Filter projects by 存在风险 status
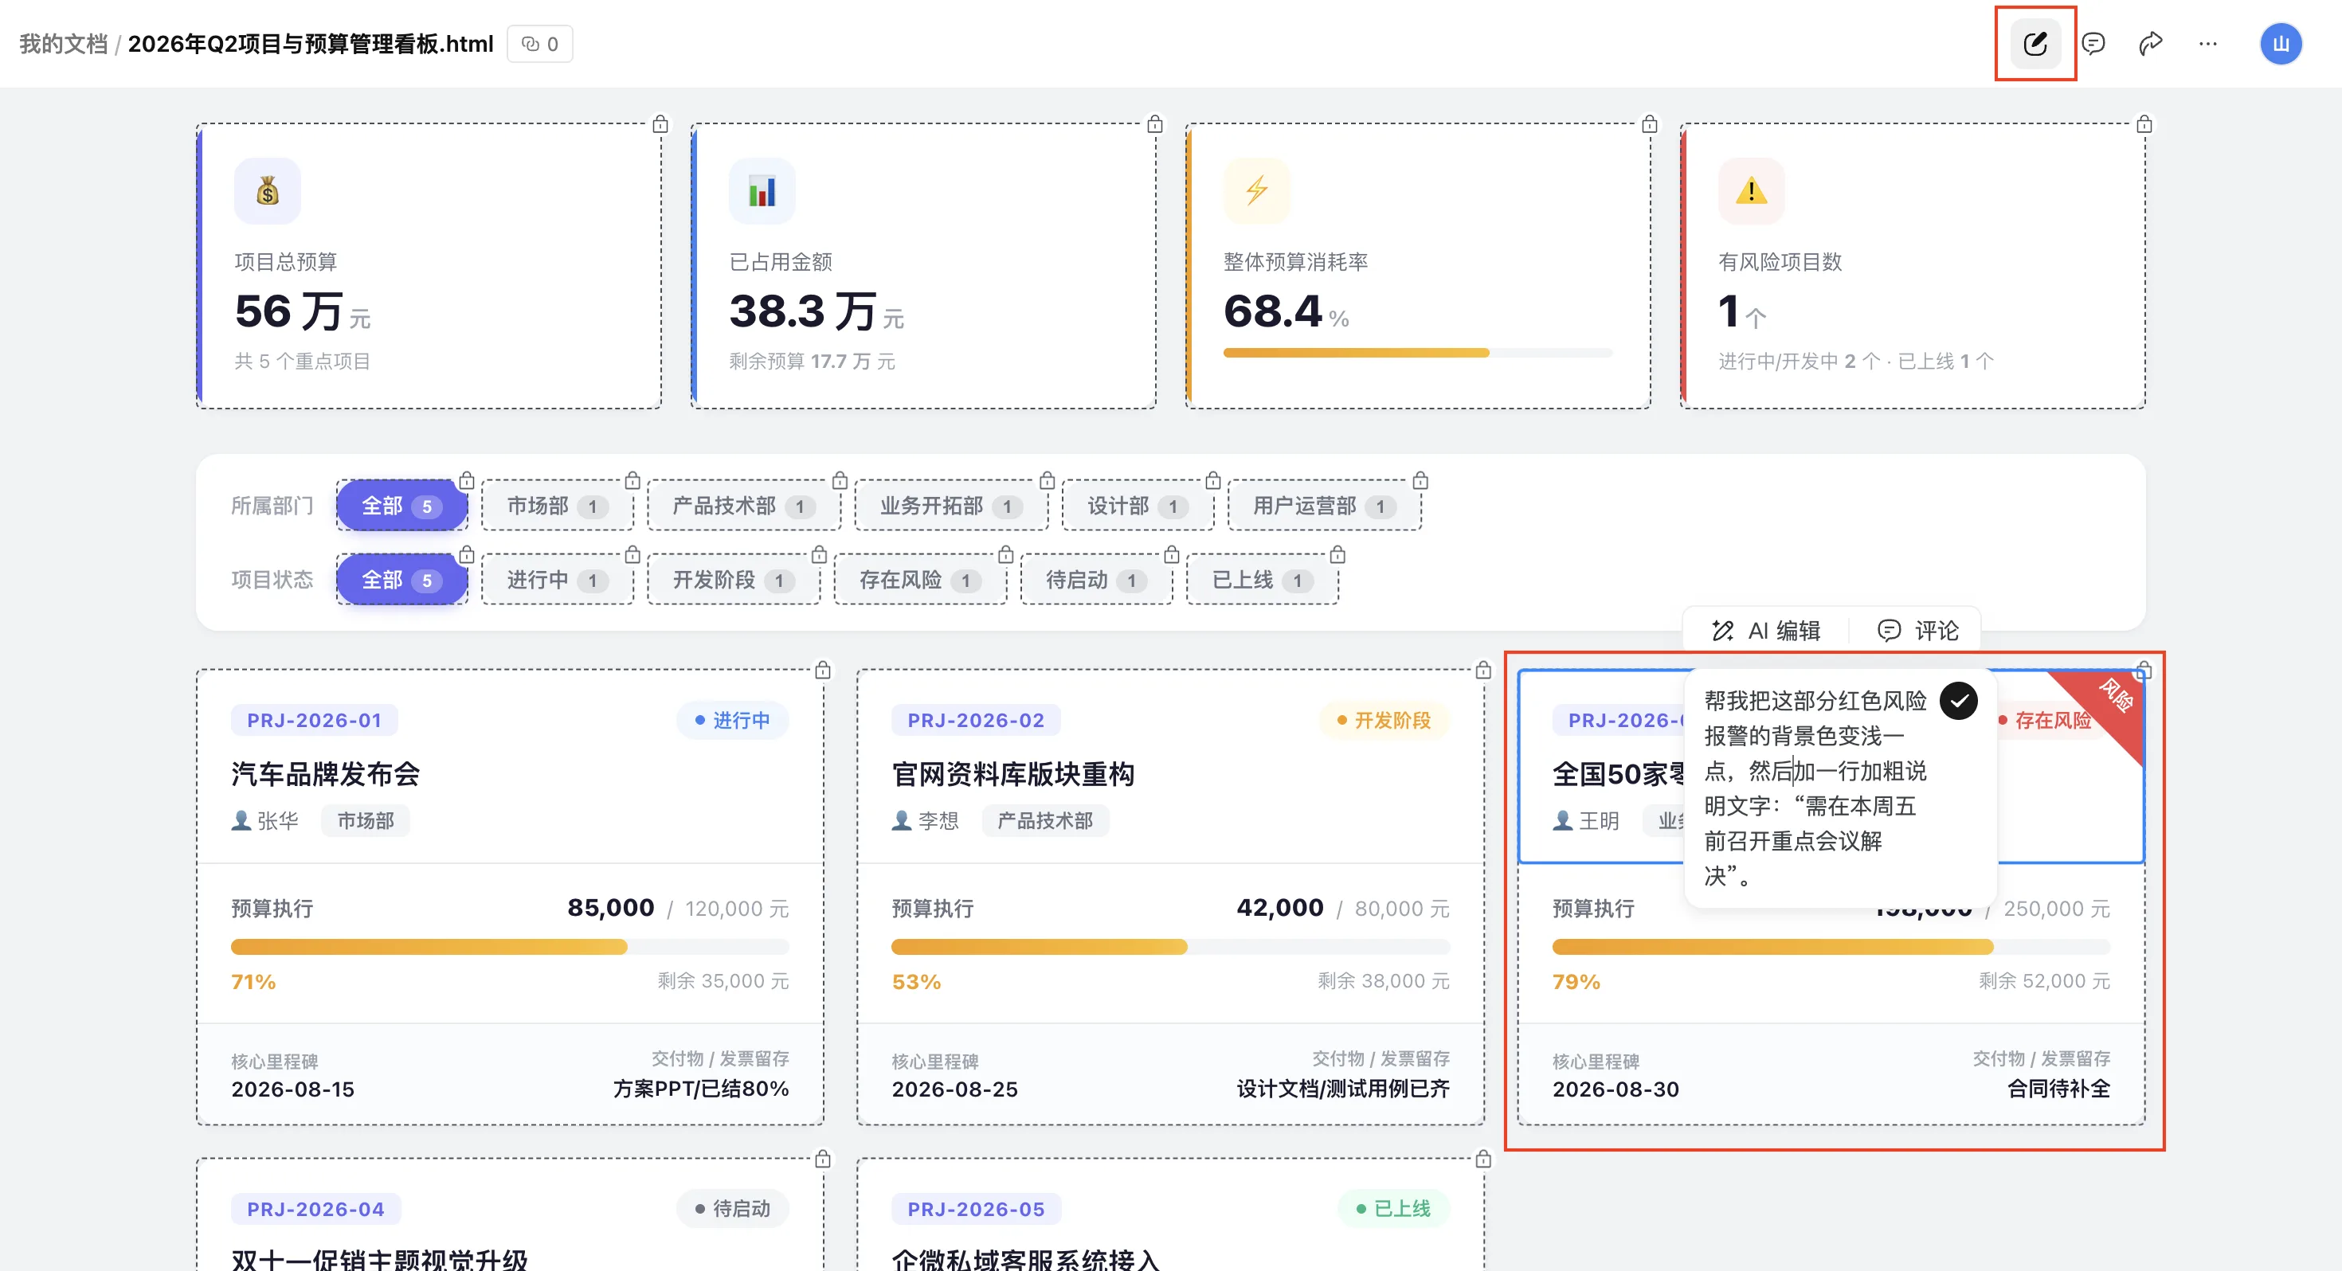The width and height of the screenshot is (2342, 1271). click(x=920, y=580)
